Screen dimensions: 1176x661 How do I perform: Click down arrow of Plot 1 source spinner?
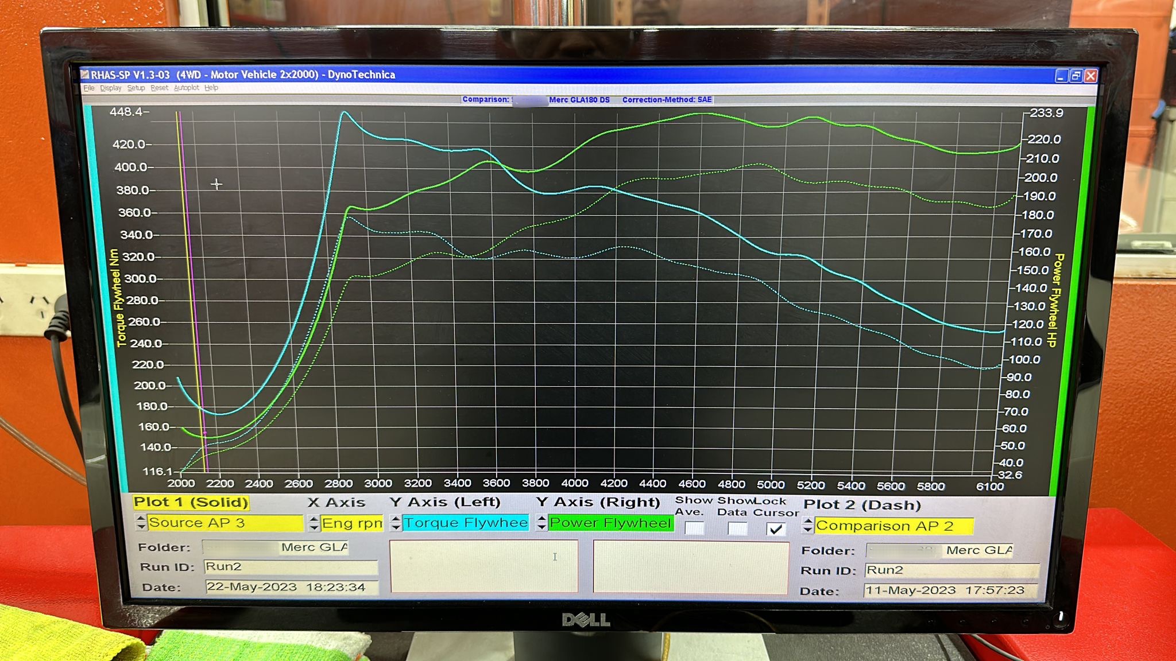141,527
